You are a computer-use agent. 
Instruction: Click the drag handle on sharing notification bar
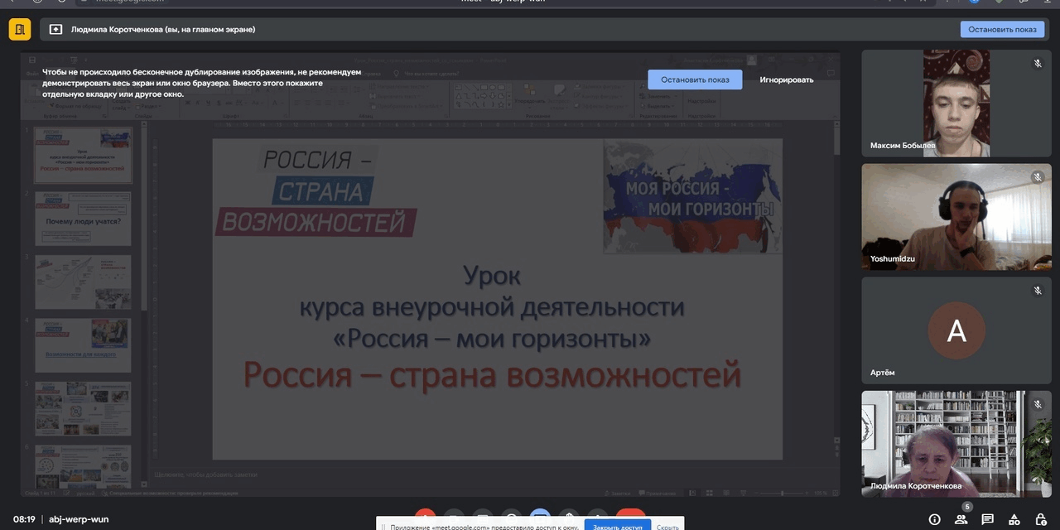[x=384, y=527]
